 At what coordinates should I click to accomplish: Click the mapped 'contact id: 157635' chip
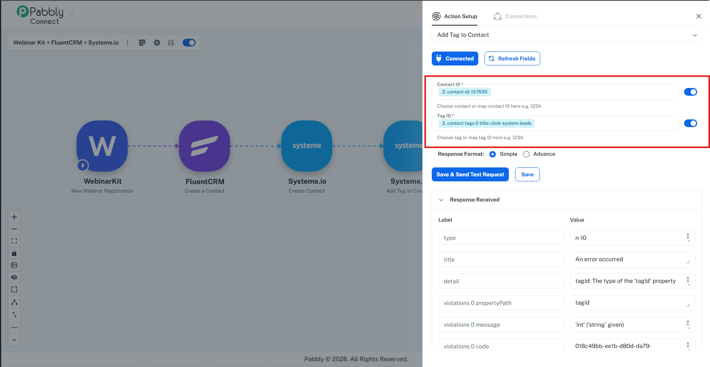465,92
